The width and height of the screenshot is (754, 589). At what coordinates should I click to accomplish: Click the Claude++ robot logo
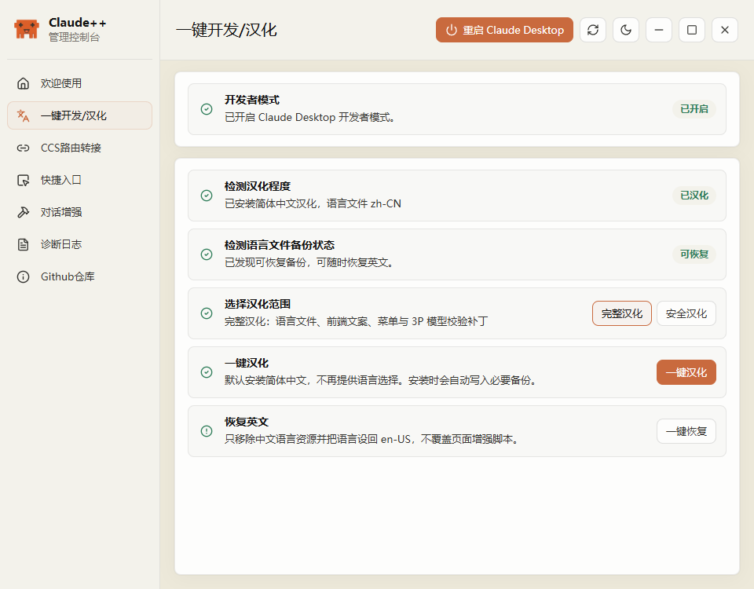click(x=27, y=29)
